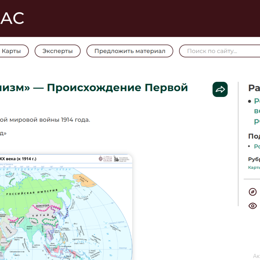Click the eye views icon
Image resolution: width=260 pixels, height=260 pixels.
click(x=253, y=206)
